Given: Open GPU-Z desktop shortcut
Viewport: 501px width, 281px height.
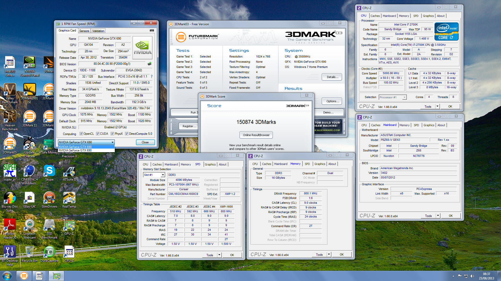Looking at the screenshot, I should (69, 227).
